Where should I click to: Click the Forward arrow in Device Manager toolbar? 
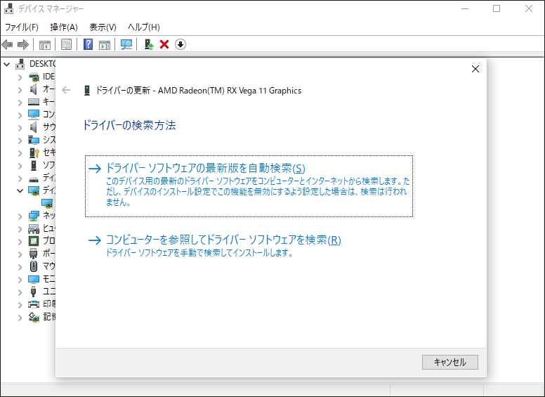coord(23,44)
